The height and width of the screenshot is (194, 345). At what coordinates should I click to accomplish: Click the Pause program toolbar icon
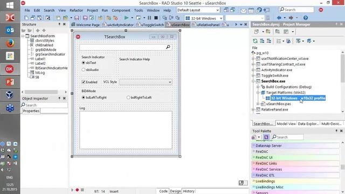tap(149, 18)
